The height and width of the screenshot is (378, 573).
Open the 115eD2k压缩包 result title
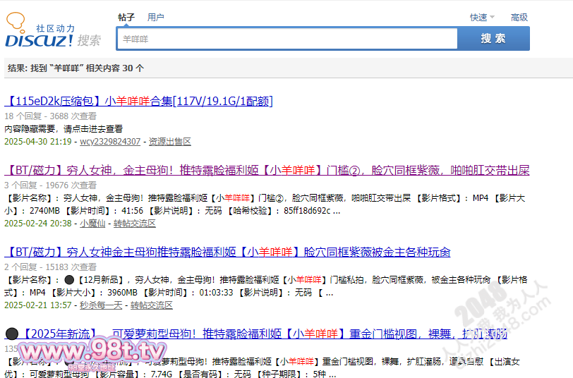click(138, 102)
